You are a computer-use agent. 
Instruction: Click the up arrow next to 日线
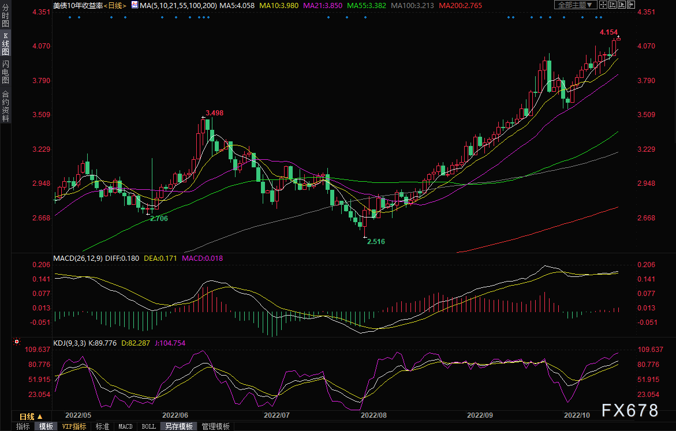click(x=40, y=417)
